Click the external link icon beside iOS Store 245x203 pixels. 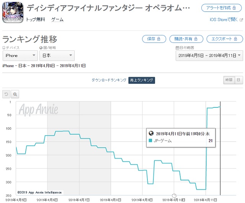tap(241, 20)
